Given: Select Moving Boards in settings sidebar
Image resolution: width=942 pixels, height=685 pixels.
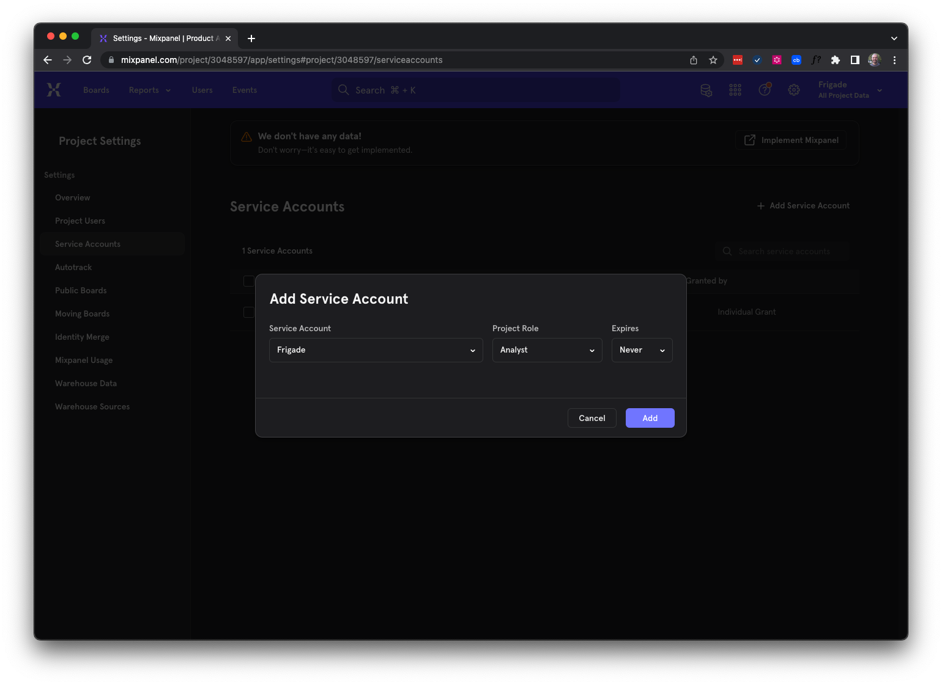Looking at the screenshot, I should coord(82,313).
